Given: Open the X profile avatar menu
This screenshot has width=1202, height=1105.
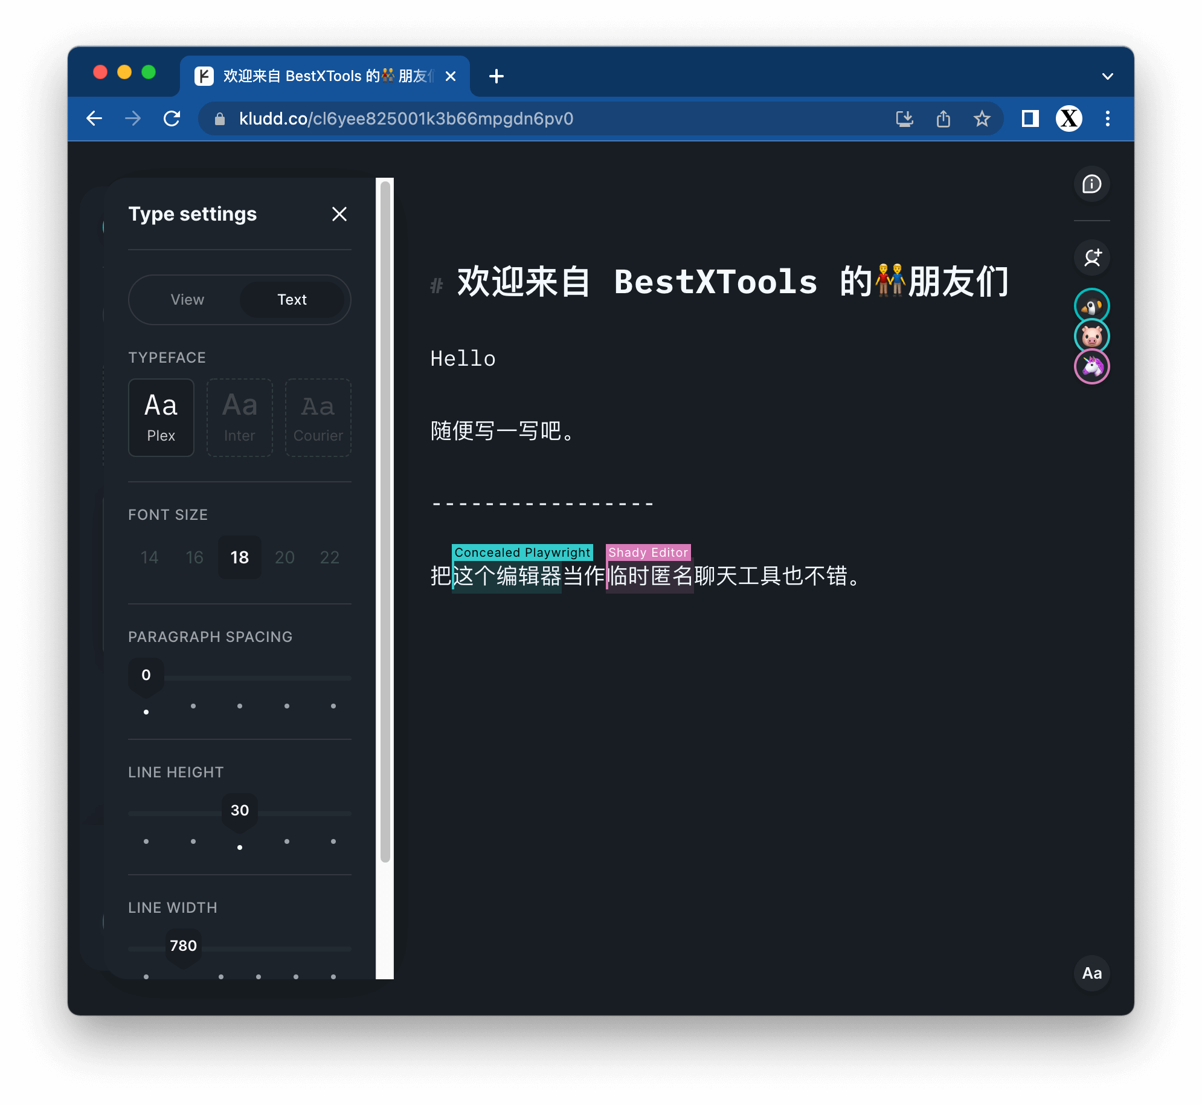Looking at the screenshot, I should click(x=1069, y=118).
